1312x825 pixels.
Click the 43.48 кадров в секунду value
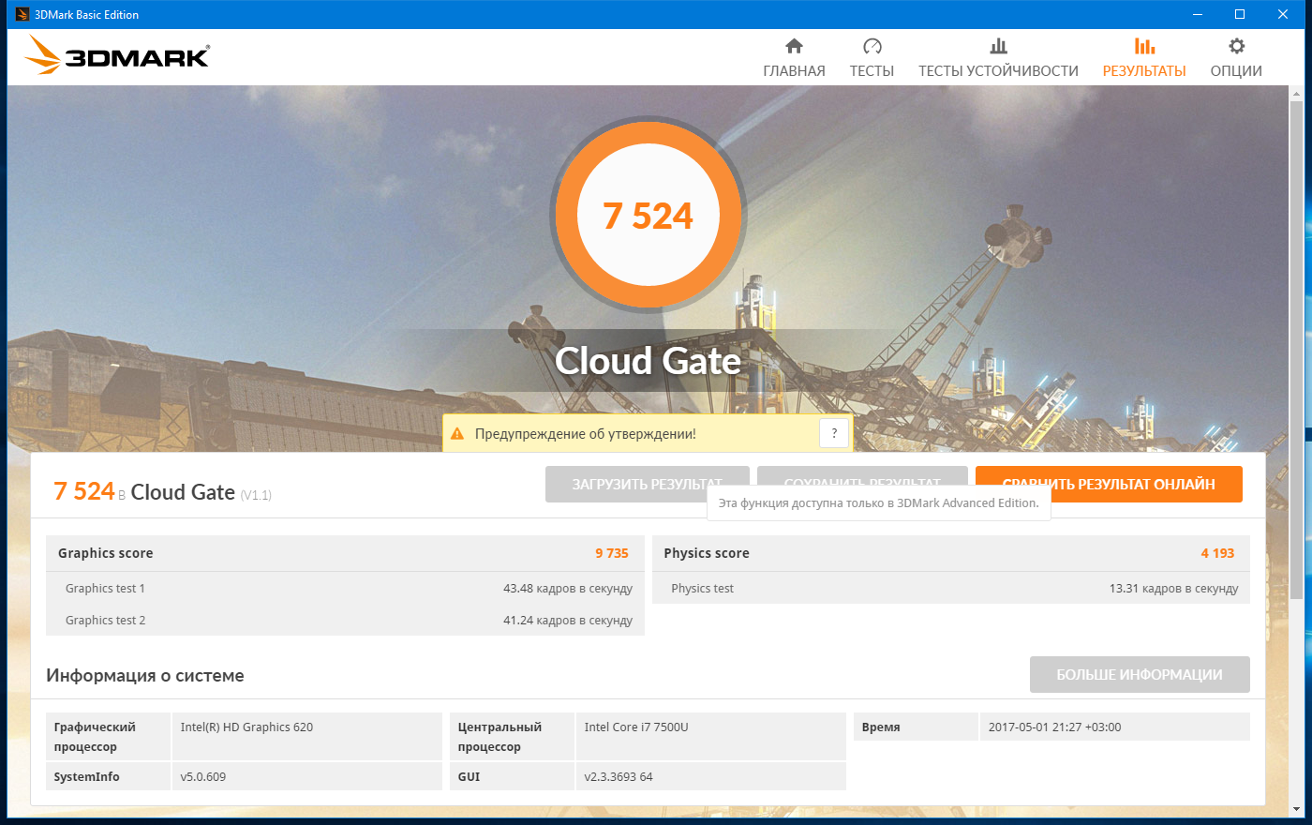tap(568, 589)
